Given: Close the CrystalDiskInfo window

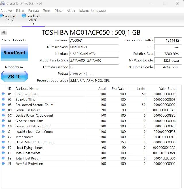Looking at the screenshot, I should click(178, 3).
